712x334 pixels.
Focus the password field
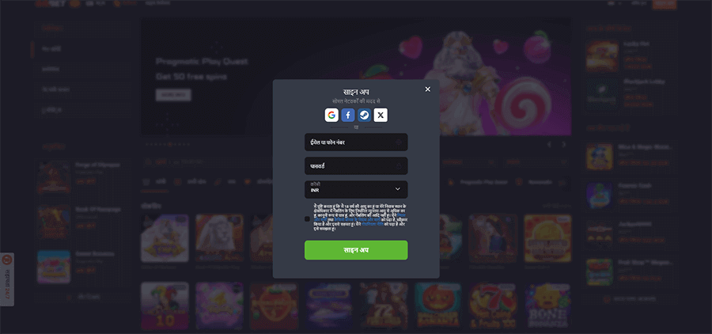tap(356, 166)
